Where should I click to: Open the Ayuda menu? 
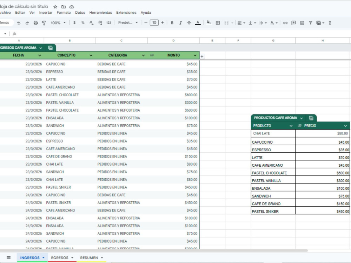(x=146, y=13)
